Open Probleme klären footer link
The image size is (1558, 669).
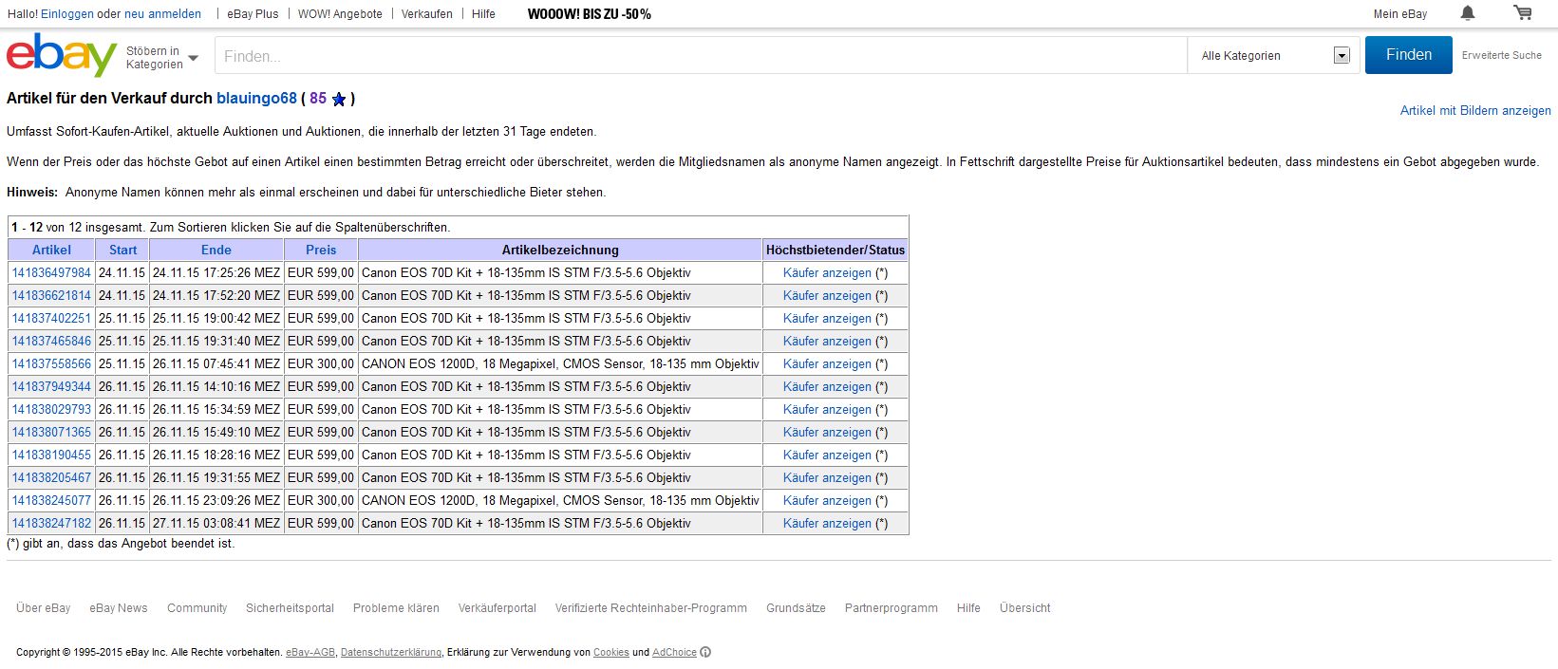pyautogui.click(x=396, y=608)
